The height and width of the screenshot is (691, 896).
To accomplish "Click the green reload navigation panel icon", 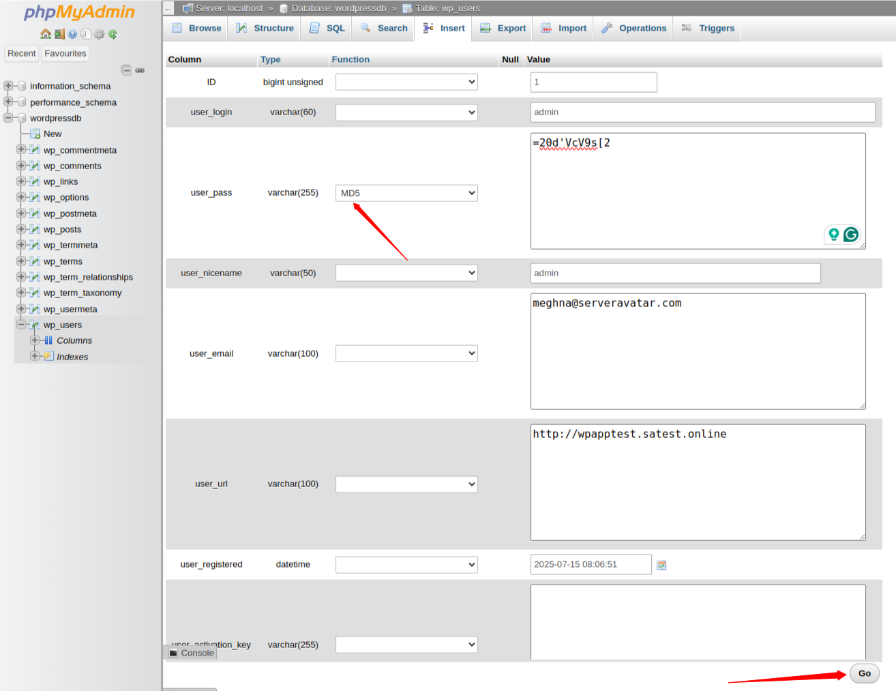I will [x=113, y=34].
